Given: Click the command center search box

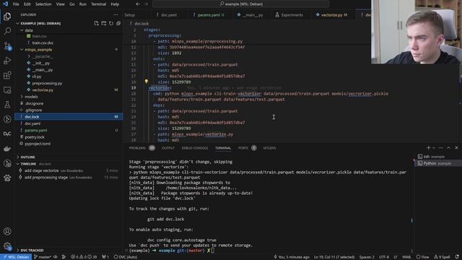Looking at the screenshot, I should (240, 4).
